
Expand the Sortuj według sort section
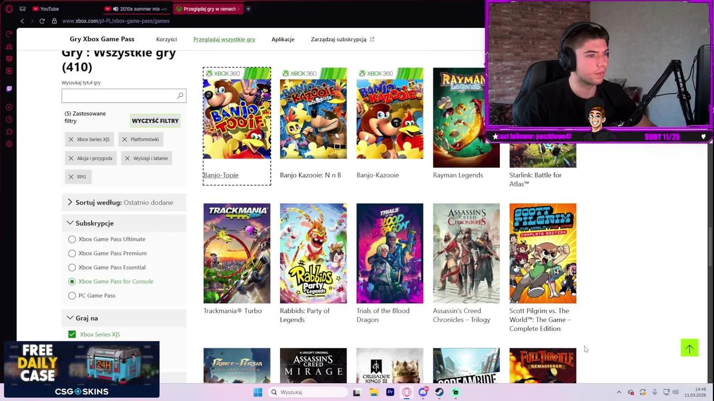pos(124,202)
